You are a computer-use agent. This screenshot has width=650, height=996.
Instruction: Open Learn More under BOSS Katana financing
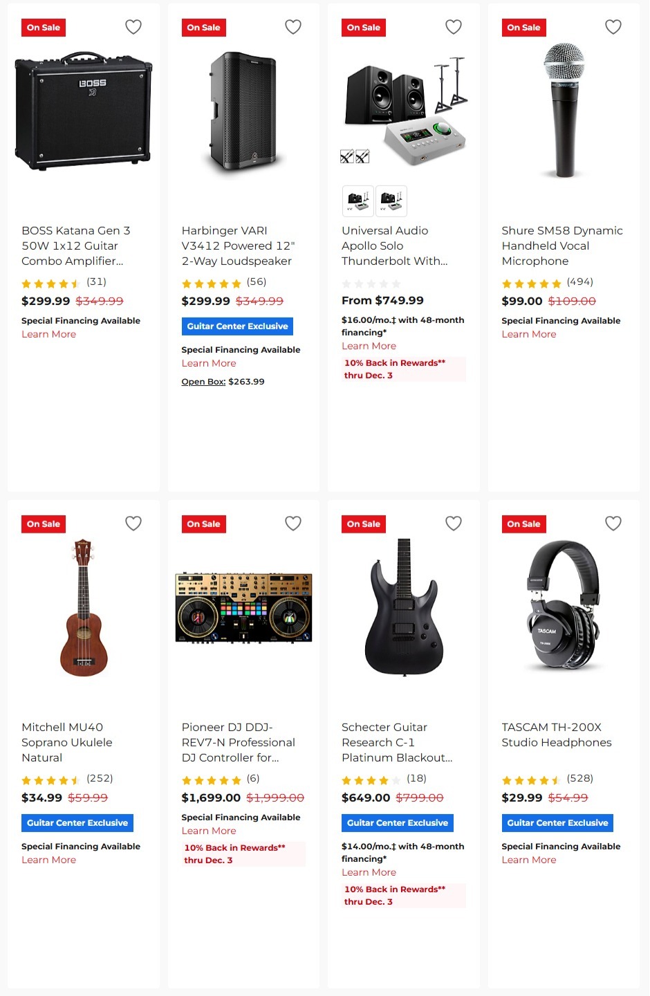click(48, 334)
